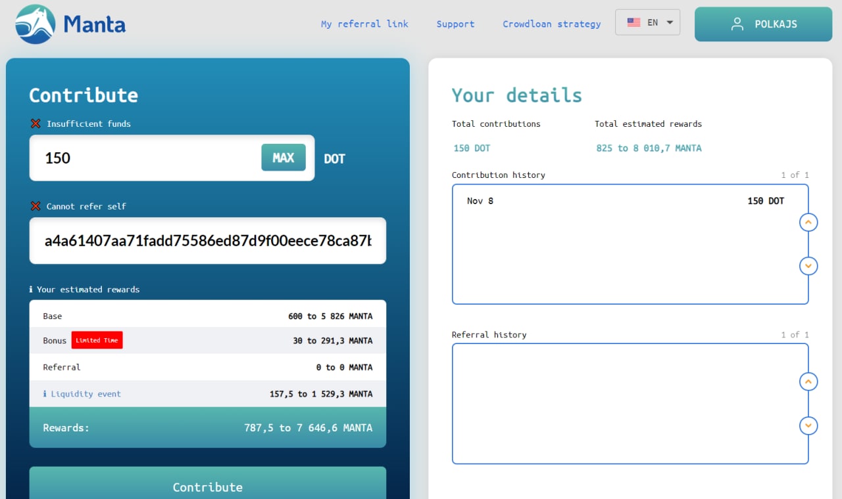Go down in Referral history pages

[808, 425]
